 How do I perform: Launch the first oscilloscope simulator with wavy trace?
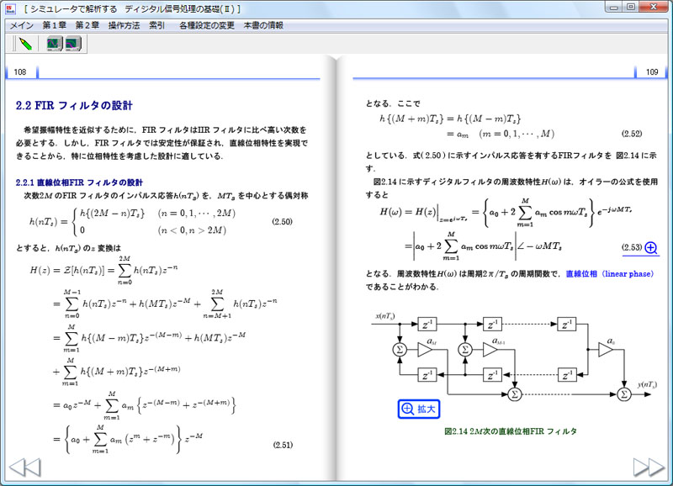coord(55,44)
